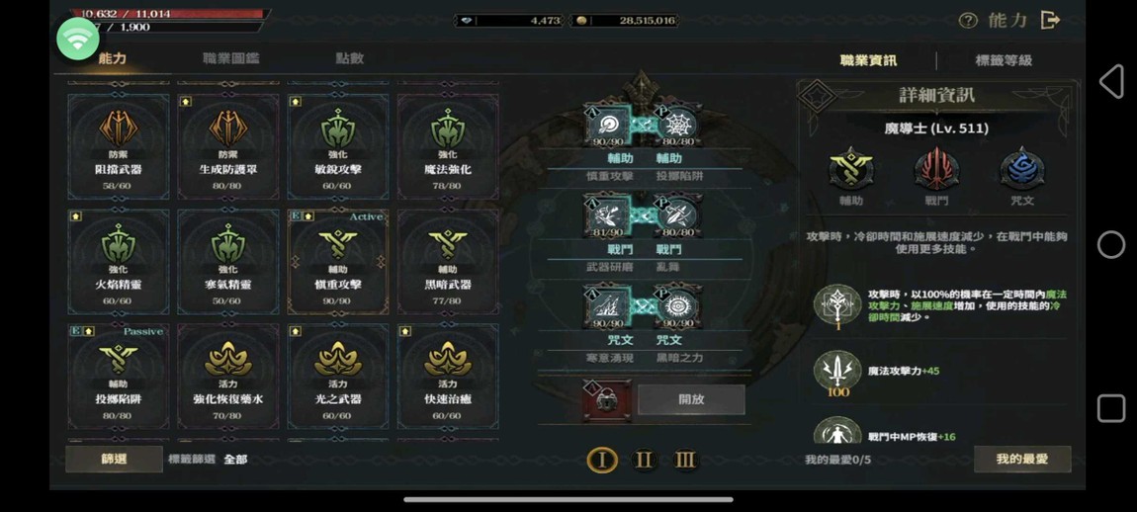Open the 職業圖鑑 tab
This screenshot has width=1137, height=512.
click(230, 58)
